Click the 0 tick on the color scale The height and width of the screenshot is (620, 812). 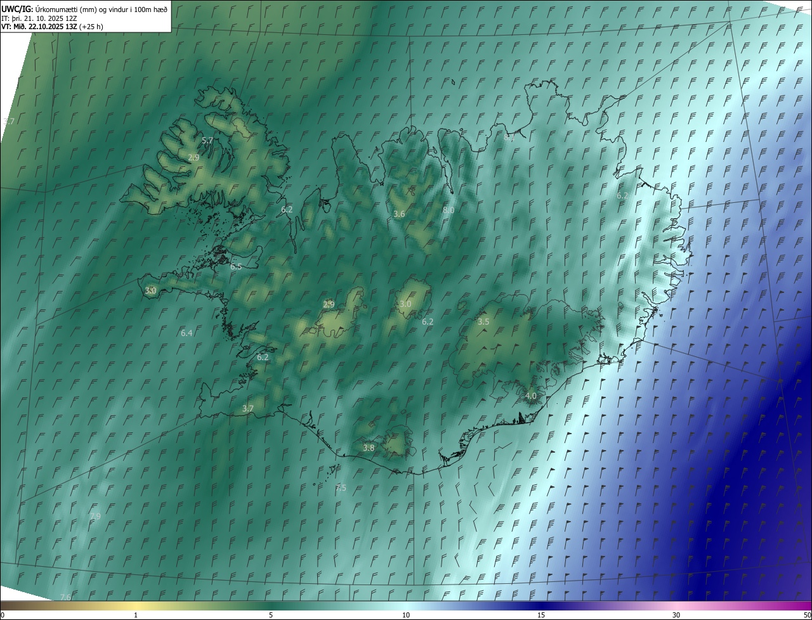(3, 615)
